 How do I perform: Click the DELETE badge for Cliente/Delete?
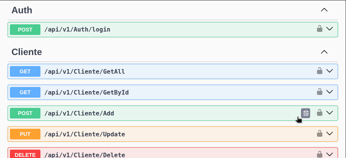point(25,154)
